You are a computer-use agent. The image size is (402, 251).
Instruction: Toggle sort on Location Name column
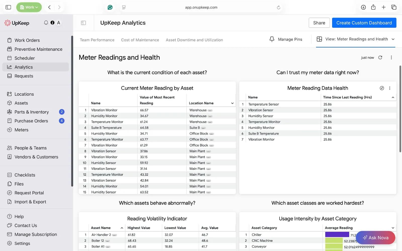pyautogui.click(x=232, y=103)
